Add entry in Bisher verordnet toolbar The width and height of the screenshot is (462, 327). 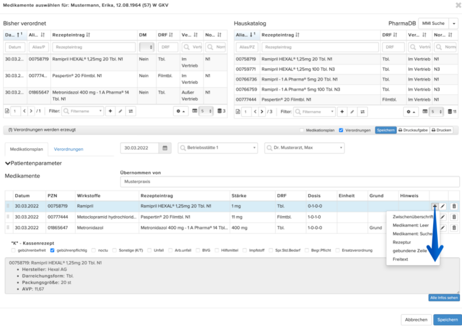point(110,111)
